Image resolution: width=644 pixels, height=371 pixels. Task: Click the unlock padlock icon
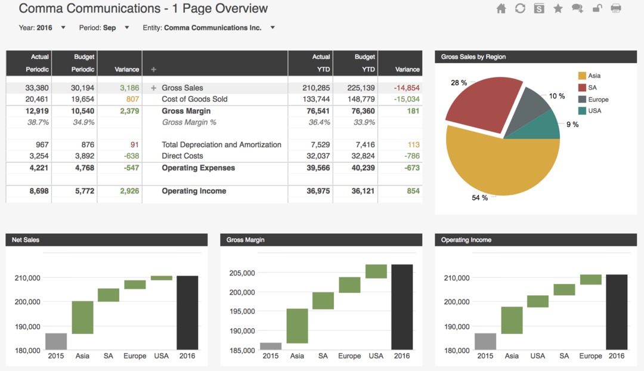(x=597, y=8)
